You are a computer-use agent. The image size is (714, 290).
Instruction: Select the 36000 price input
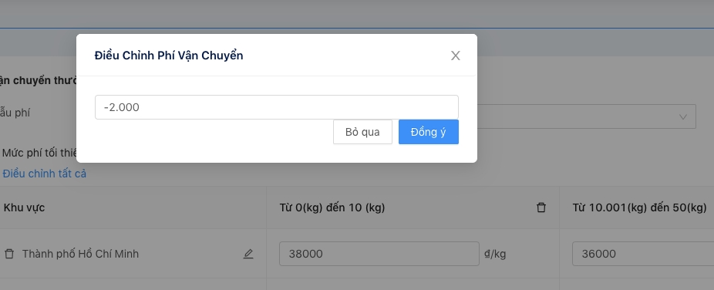[643, 254]
